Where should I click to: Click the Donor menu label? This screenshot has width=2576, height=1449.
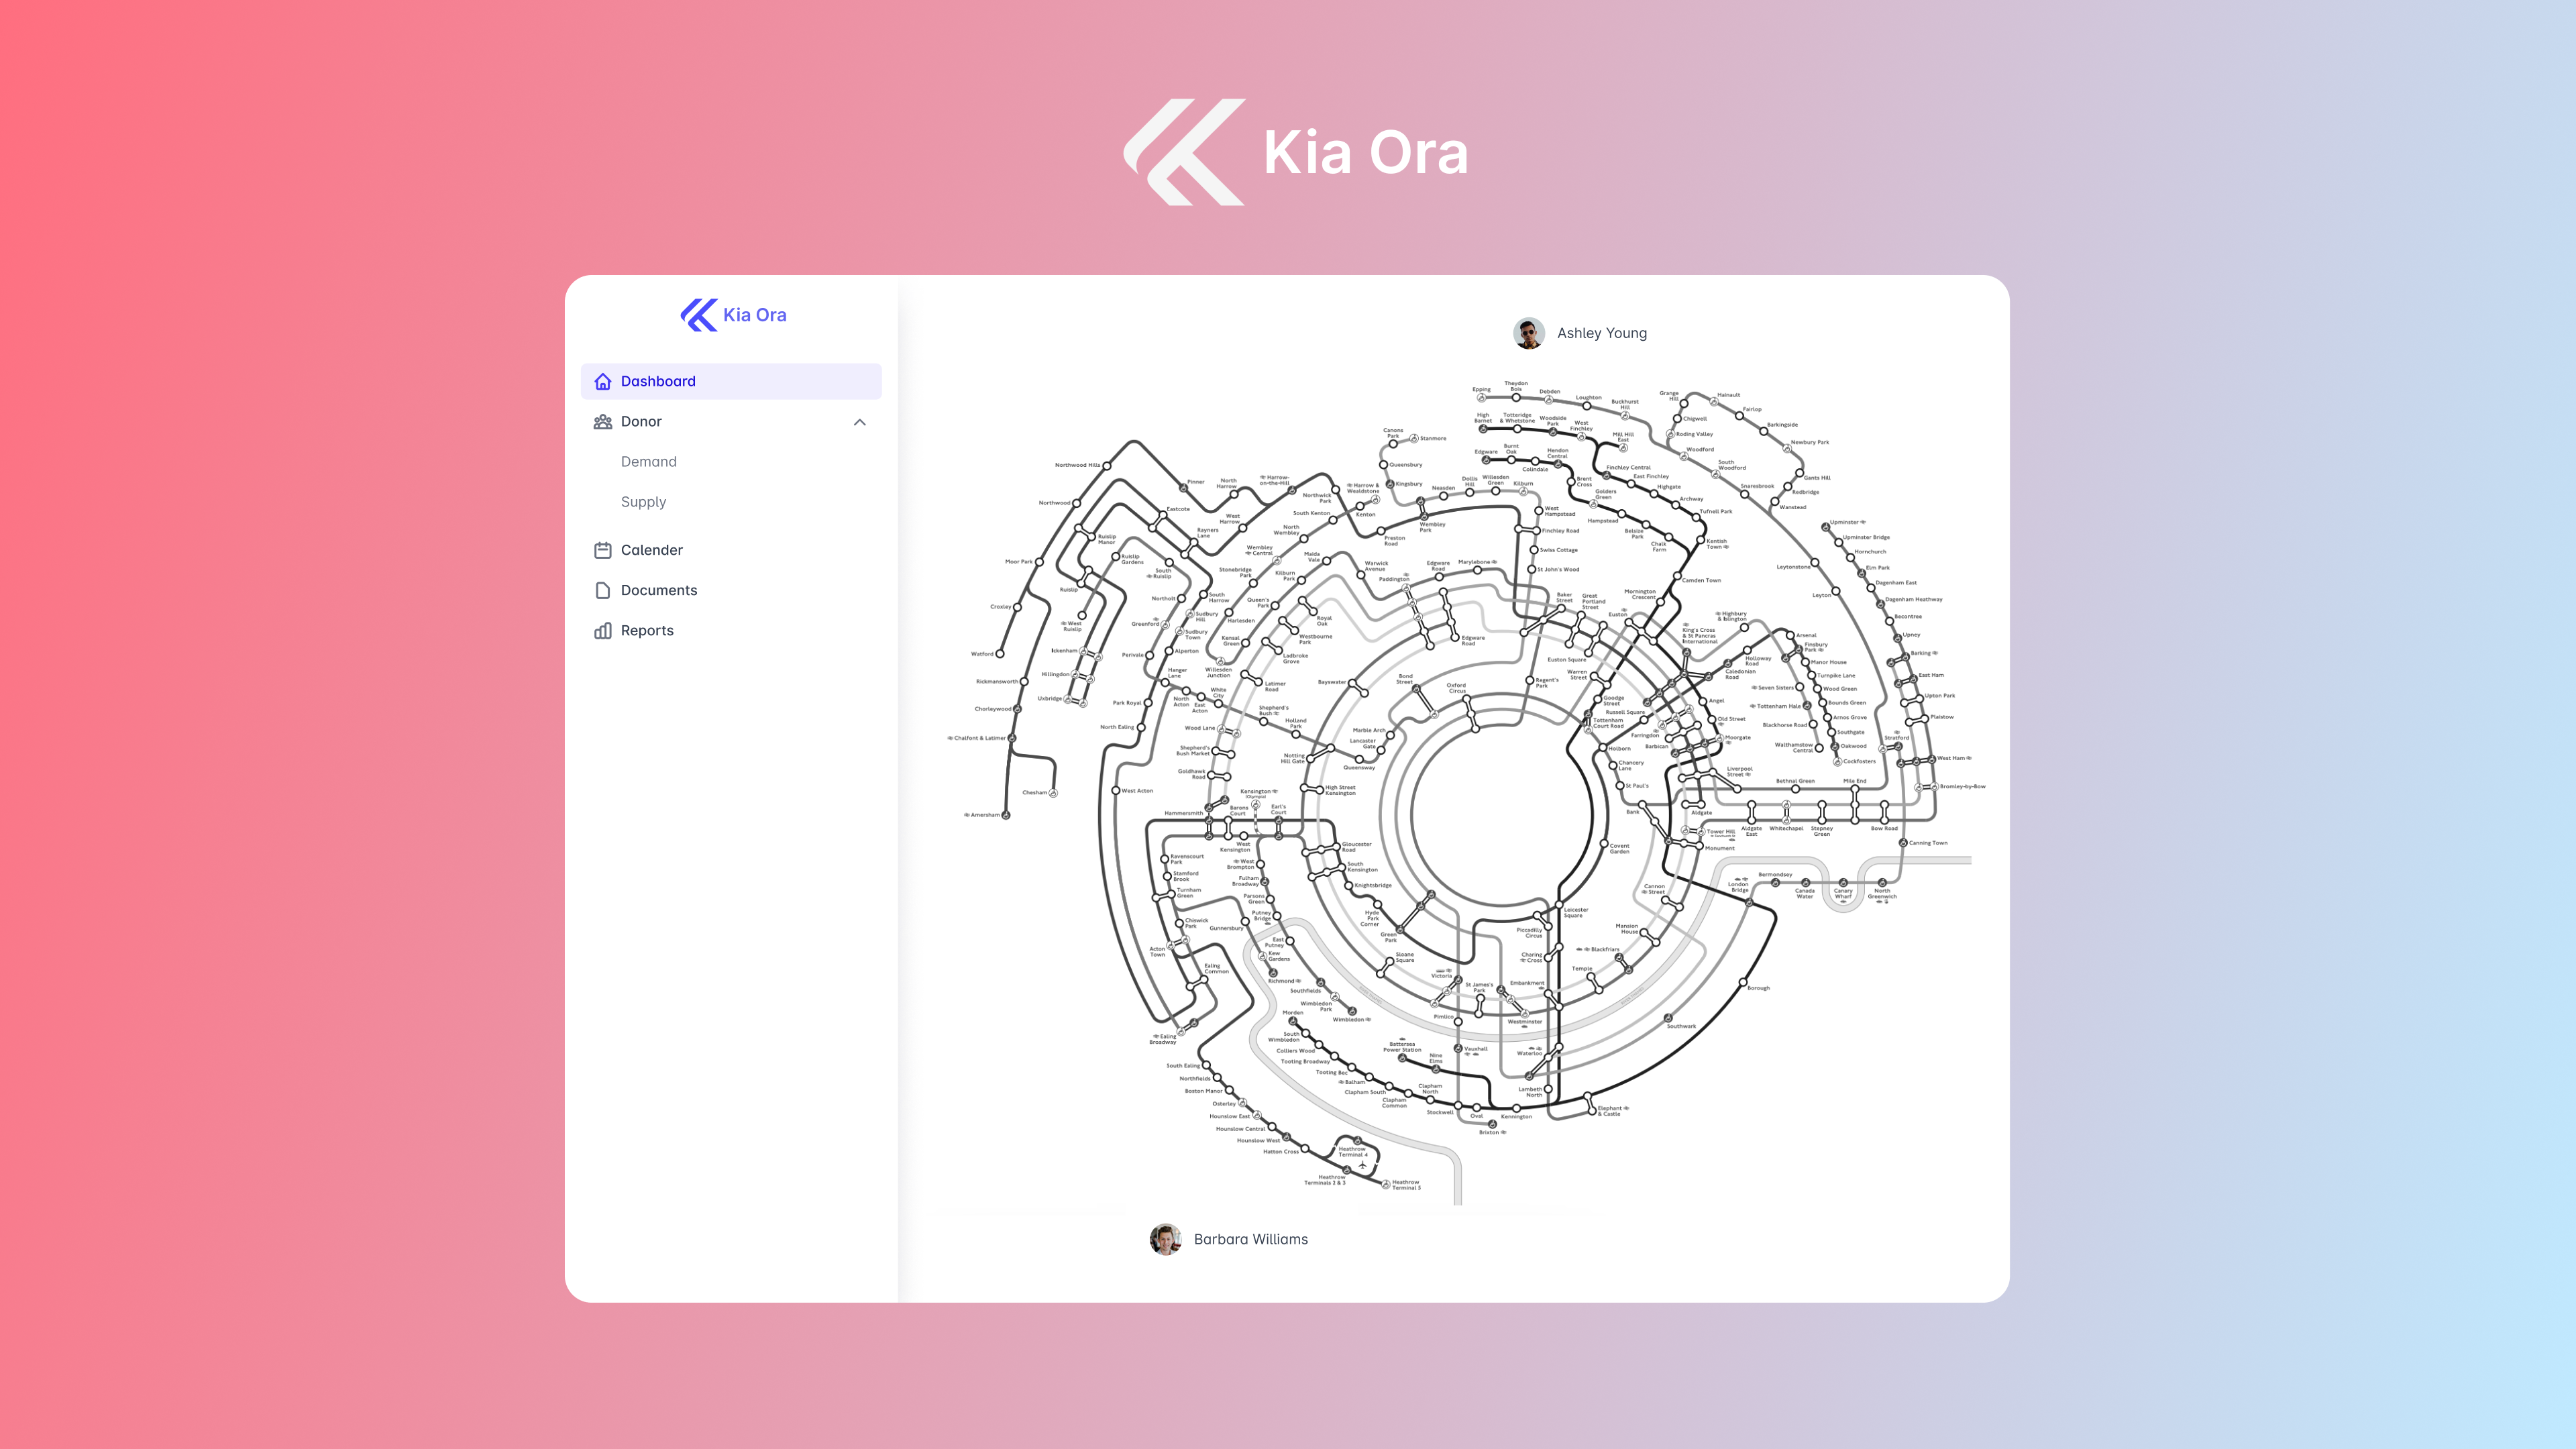point(641,422)
